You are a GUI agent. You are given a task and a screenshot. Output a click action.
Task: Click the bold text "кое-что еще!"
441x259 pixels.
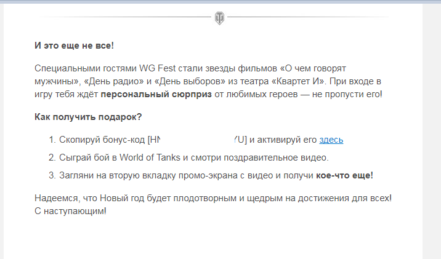pyautogui.click(x=344, y=175)
